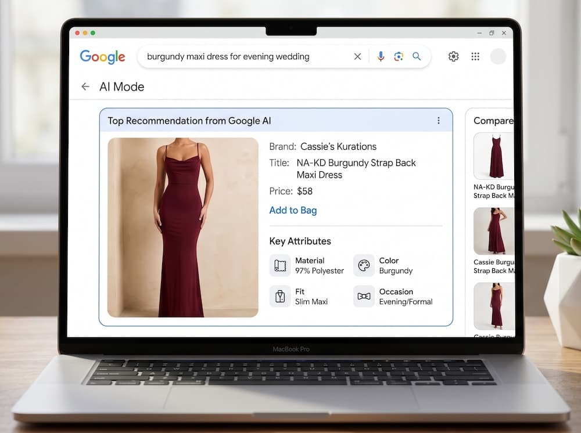The width and height of the screenshot is (581, 433).
Task: Clear the search query with the X icon
Action: point(357,57)
